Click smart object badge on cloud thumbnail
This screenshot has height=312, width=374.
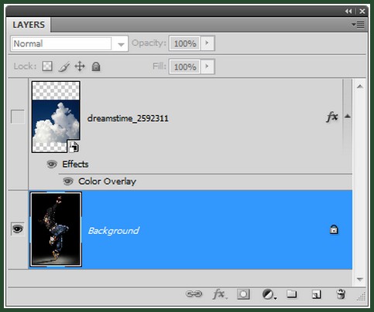pyautogui.click(x=74, y=147)
